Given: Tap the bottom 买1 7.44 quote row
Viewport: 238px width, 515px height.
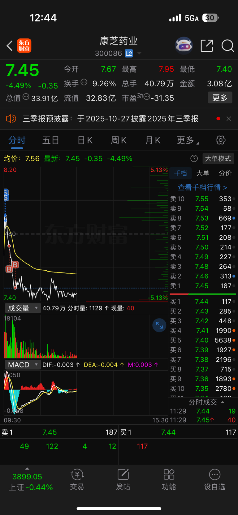Looking at the screenshot, I should click(178, 432).
